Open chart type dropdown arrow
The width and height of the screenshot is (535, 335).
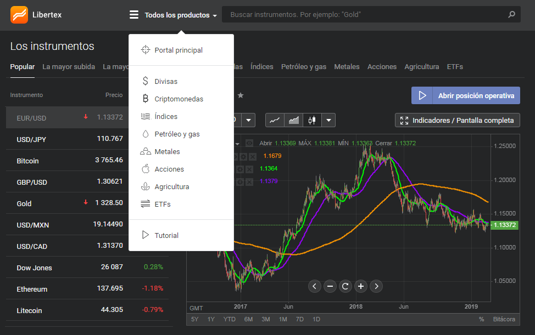tap(328, 120)
